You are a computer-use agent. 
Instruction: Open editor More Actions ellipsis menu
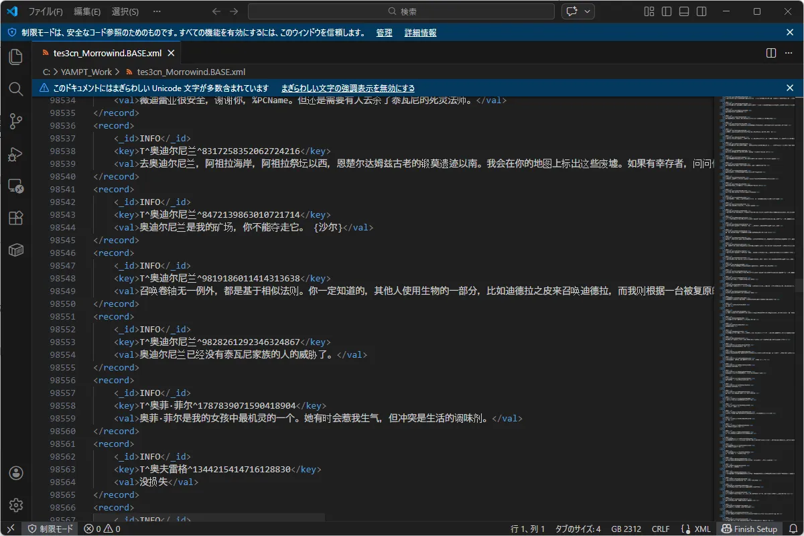(x=789, y=53)
